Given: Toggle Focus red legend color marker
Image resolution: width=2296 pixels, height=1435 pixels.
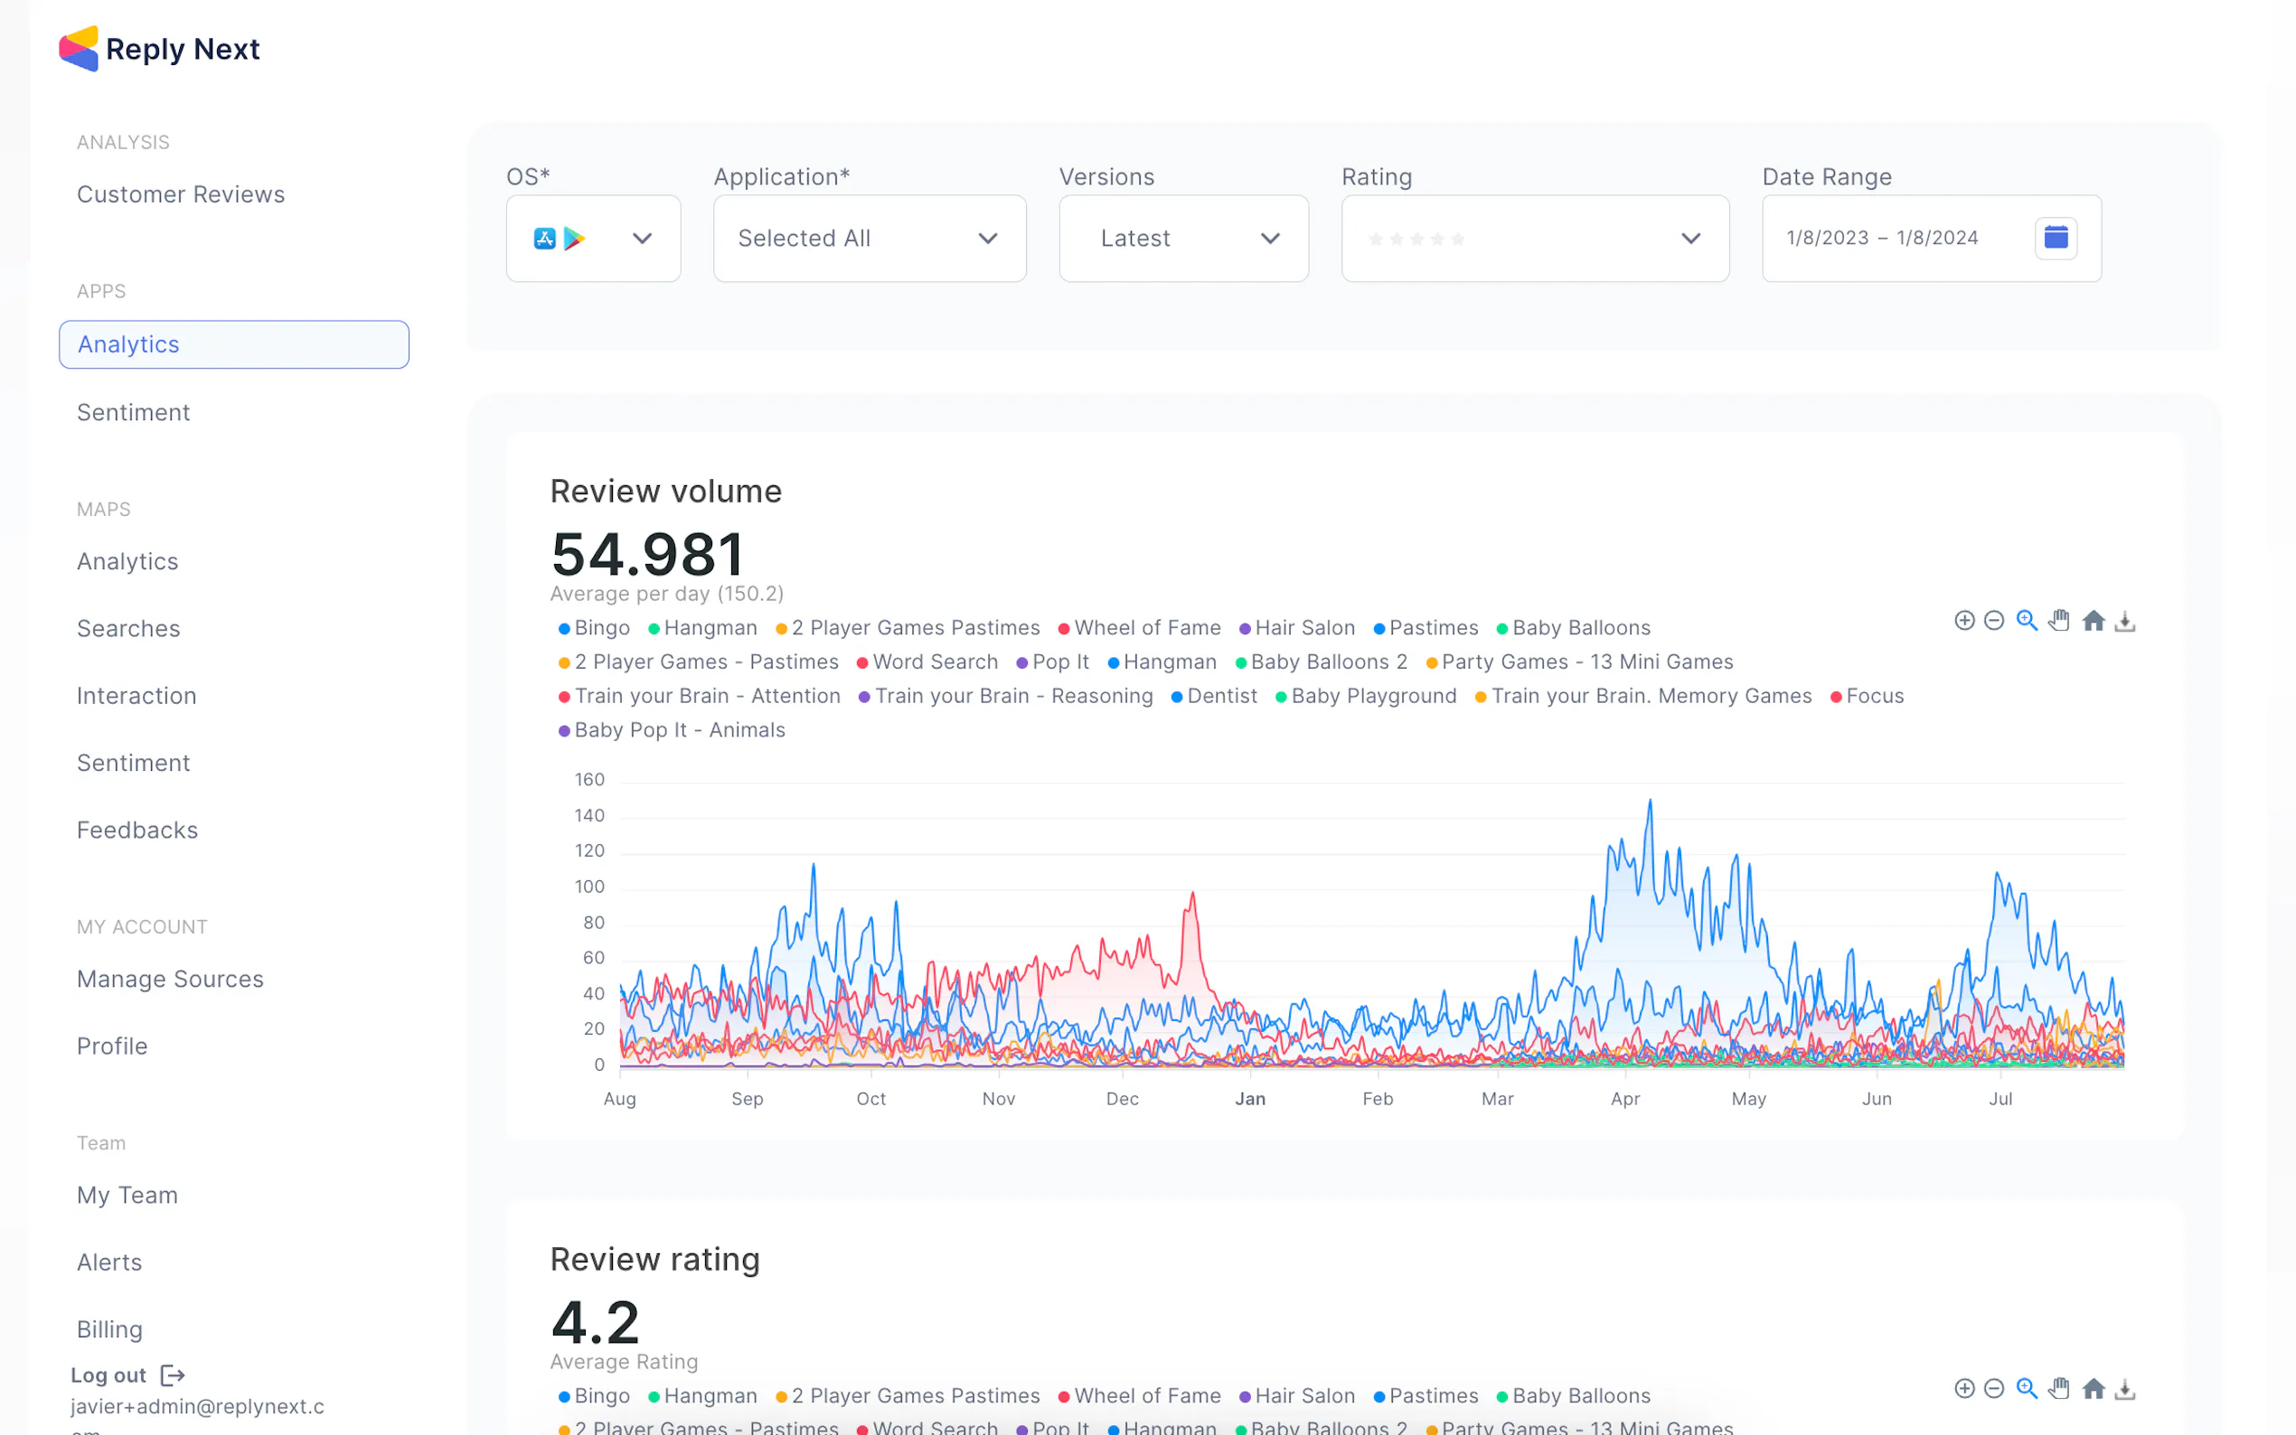Looking at the screenshot, I should tap(1837, 697).
